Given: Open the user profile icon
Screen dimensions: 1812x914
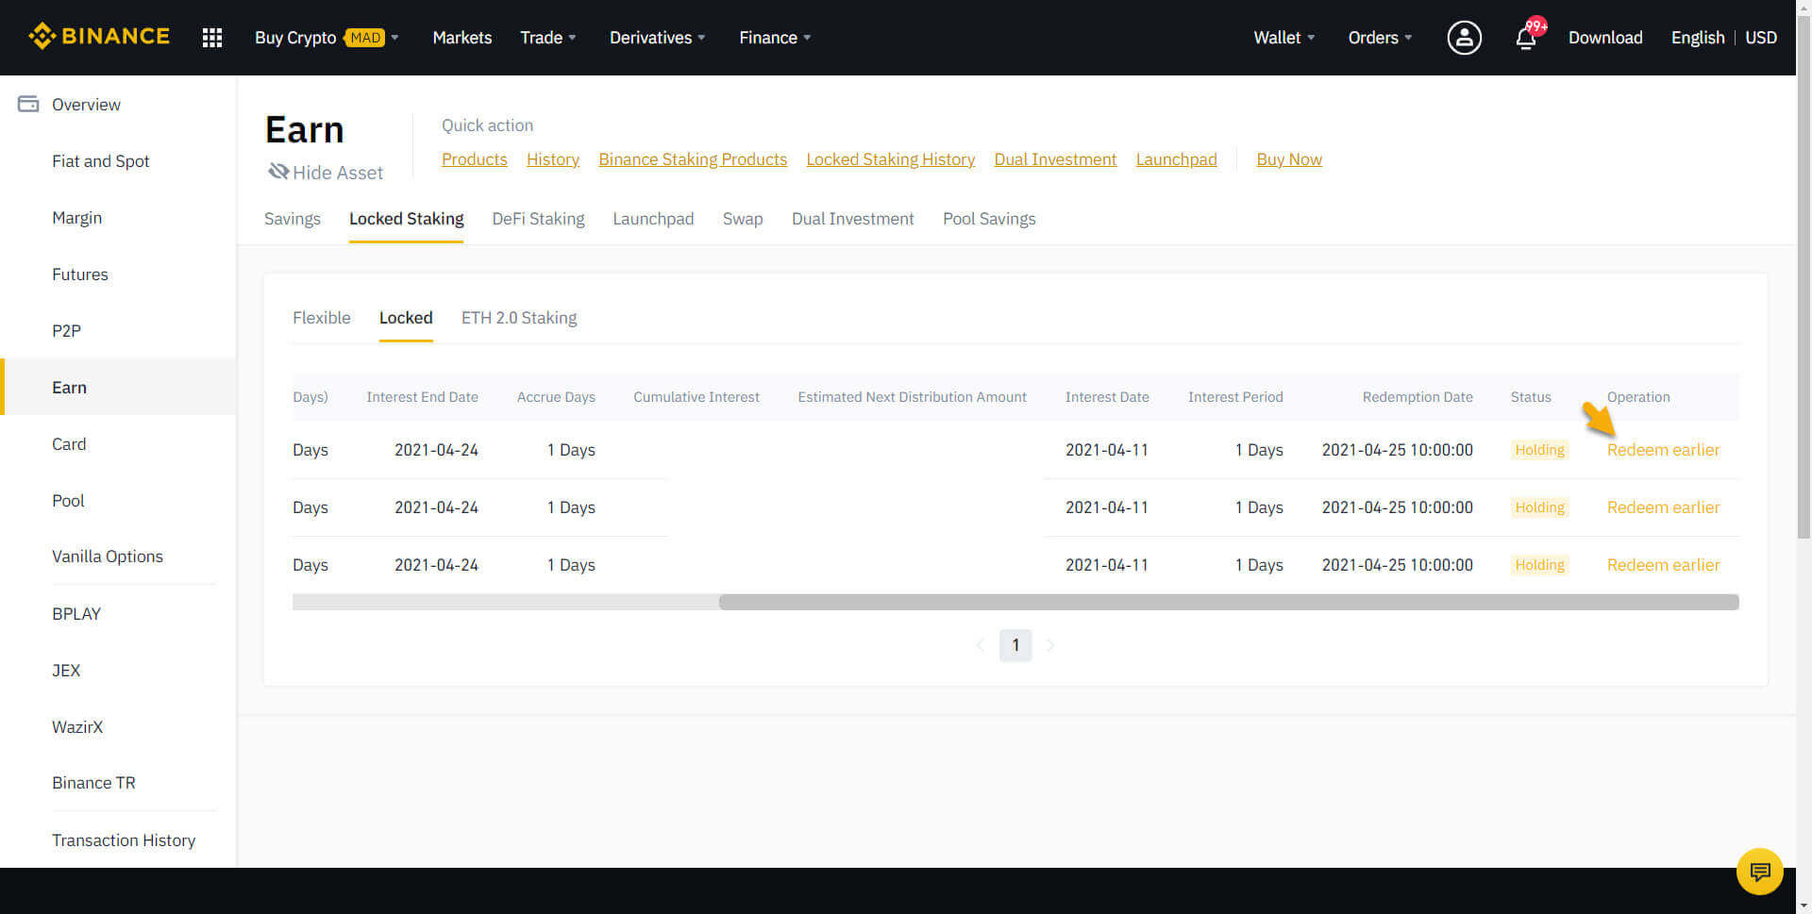Looking at the screenshot, I should coord(1464,38).
